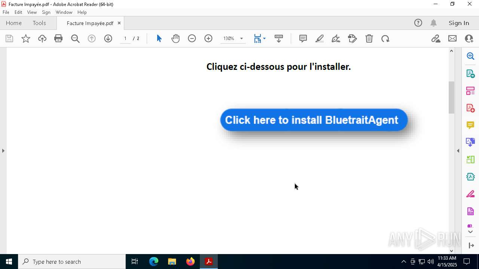Click the Delete trash icon
Image resolution: width=479 pixels, height=269 pixels.
tap(369, 38)
